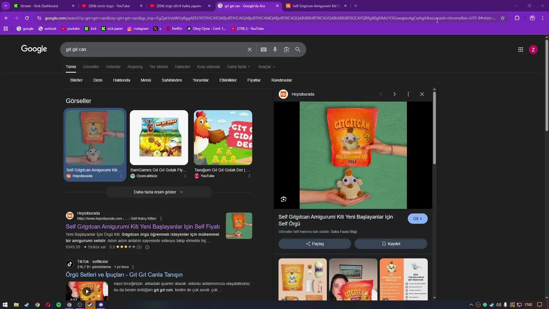Show rating info icon next to stars
Viewport: 549px width, 309px height.
pyautogui.click(x=147, y=247)
